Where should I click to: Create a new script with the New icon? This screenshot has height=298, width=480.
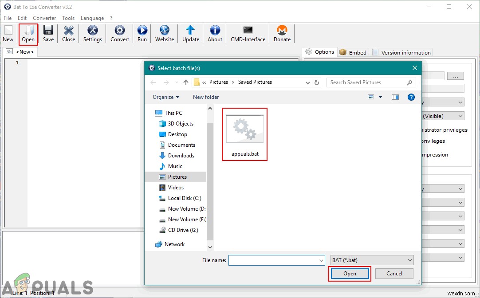(8, 33)
